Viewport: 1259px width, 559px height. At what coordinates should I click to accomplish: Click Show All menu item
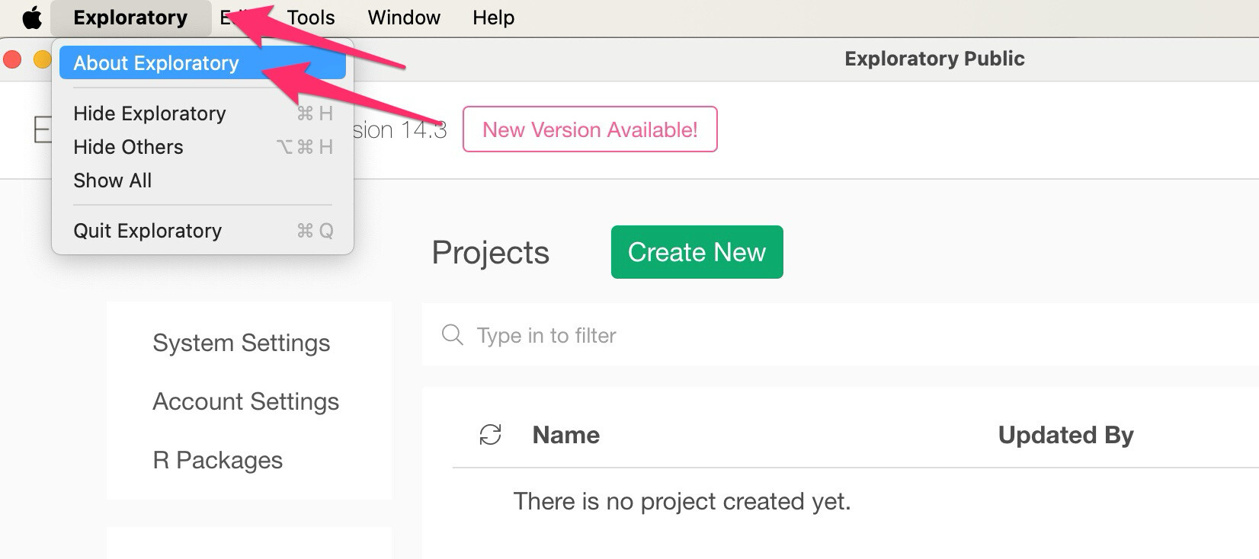pos(113,180)
